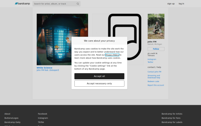Open Buttons/Logos in footer
This screenshot has width=201, height=126.
11,118
